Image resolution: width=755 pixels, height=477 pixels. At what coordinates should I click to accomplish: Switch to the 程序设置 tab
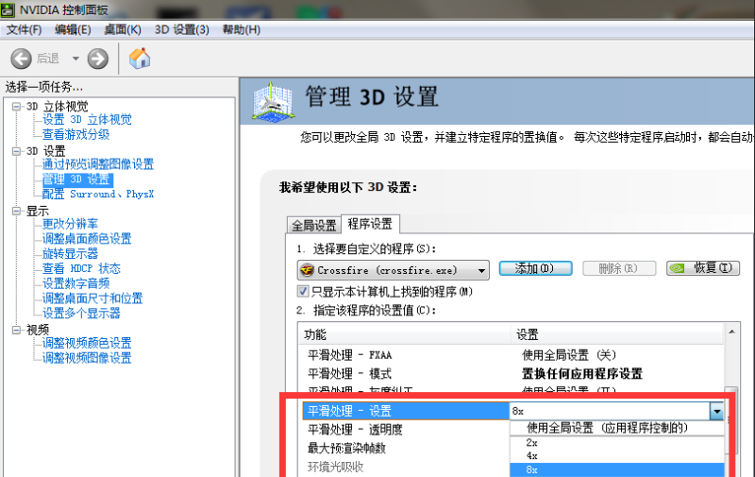coord(370,224)
